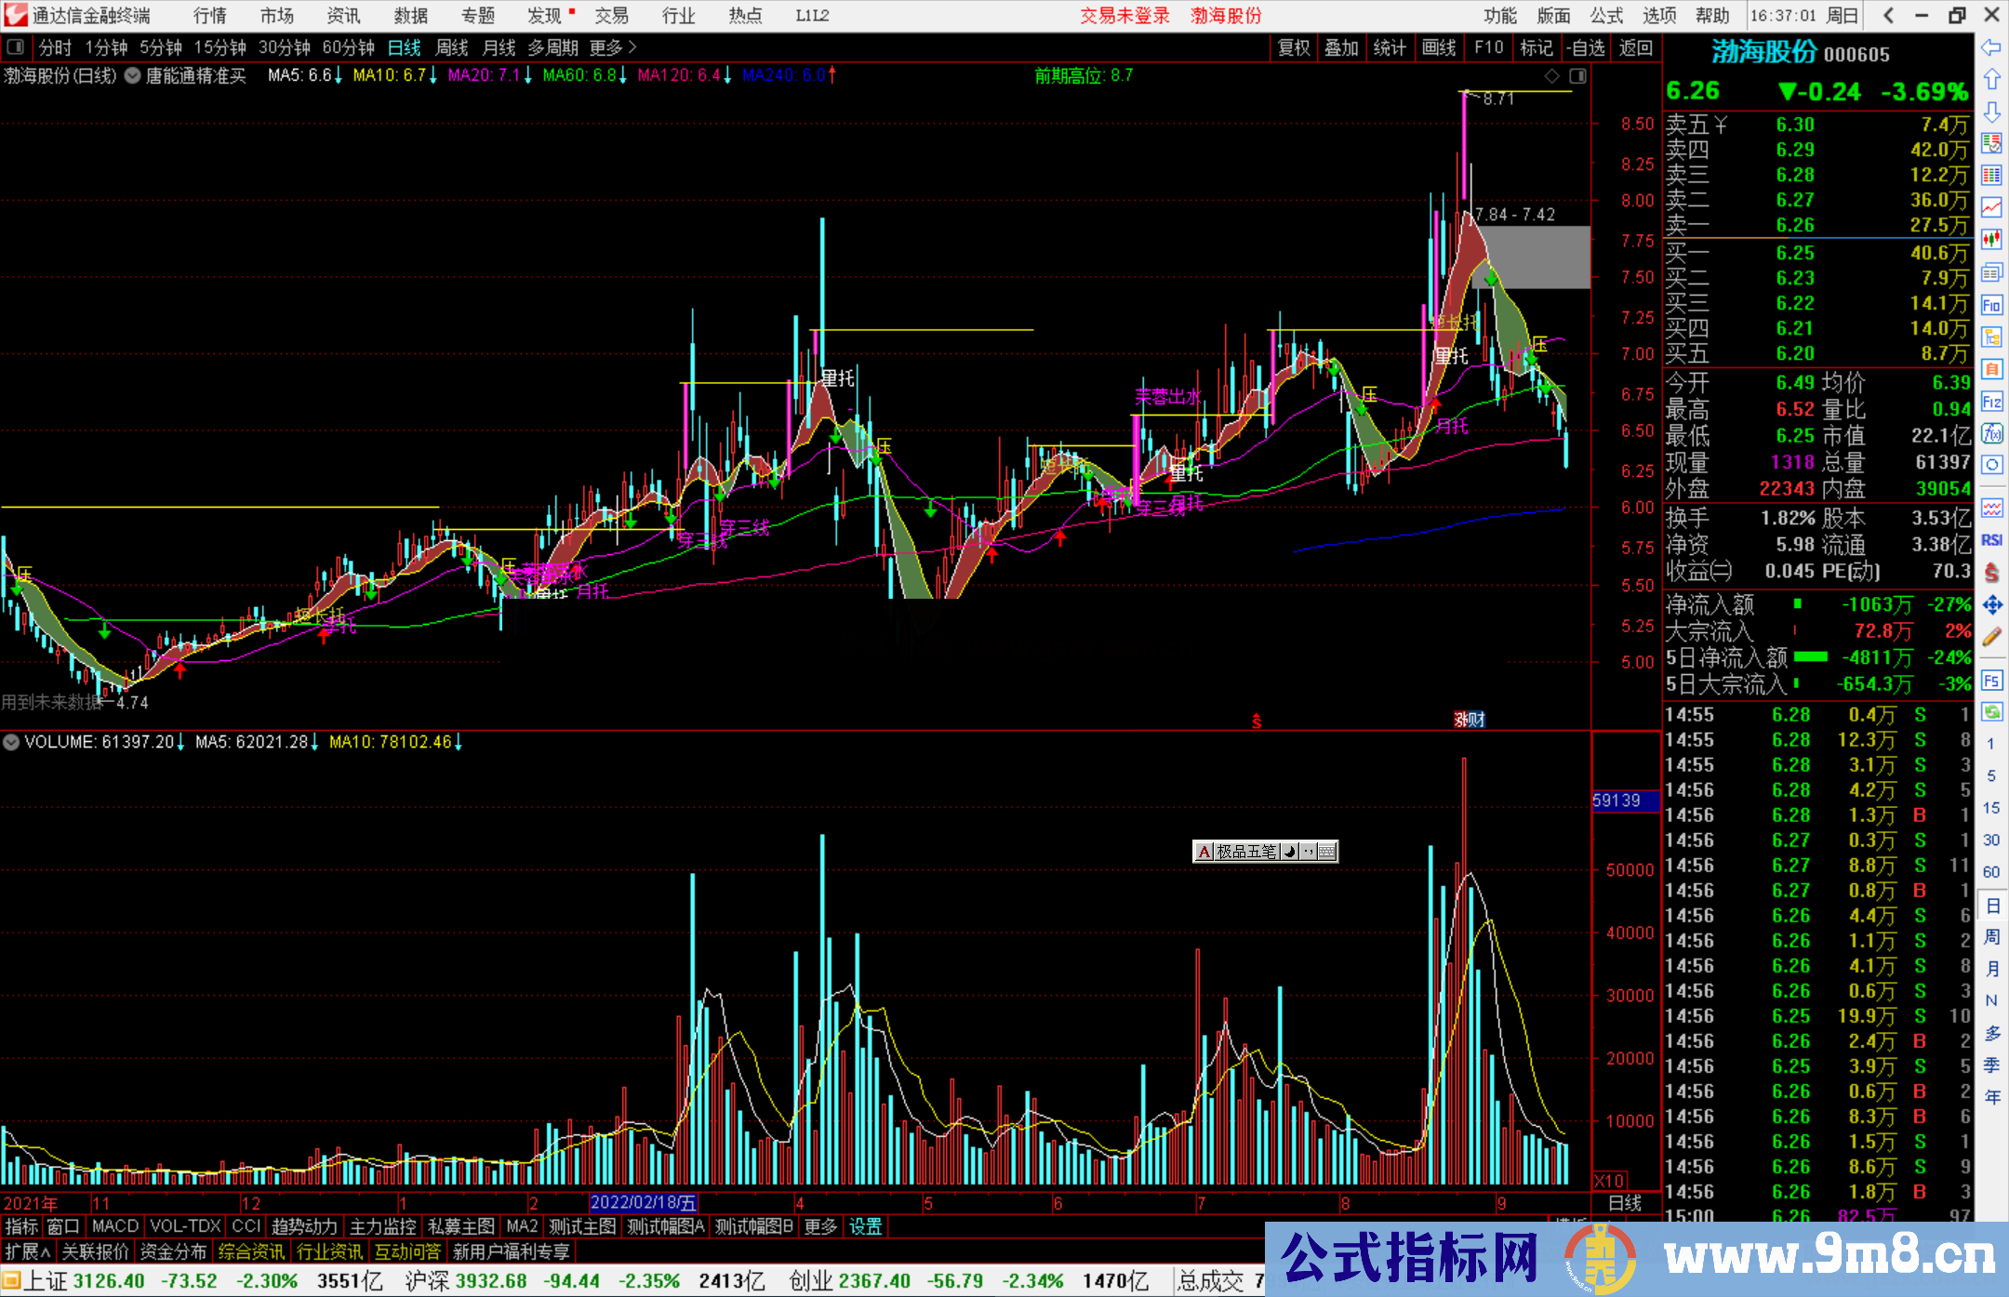Open the 资讯 menu
Viewport: 2009px width, 1297px height.
coord(343,16)
